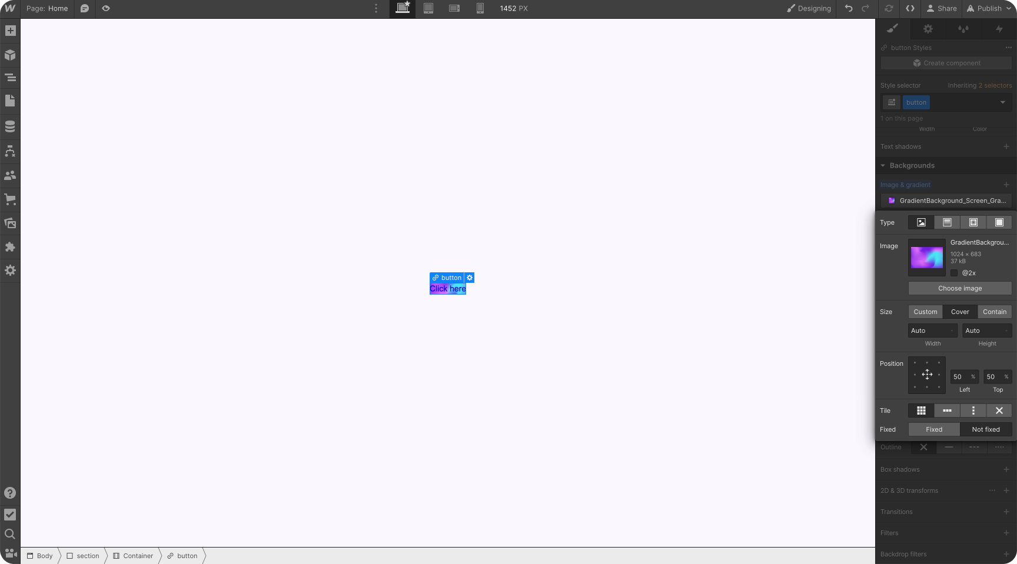Open the Interactions panel
The image size is (1017, 564).
[1000, 29]
